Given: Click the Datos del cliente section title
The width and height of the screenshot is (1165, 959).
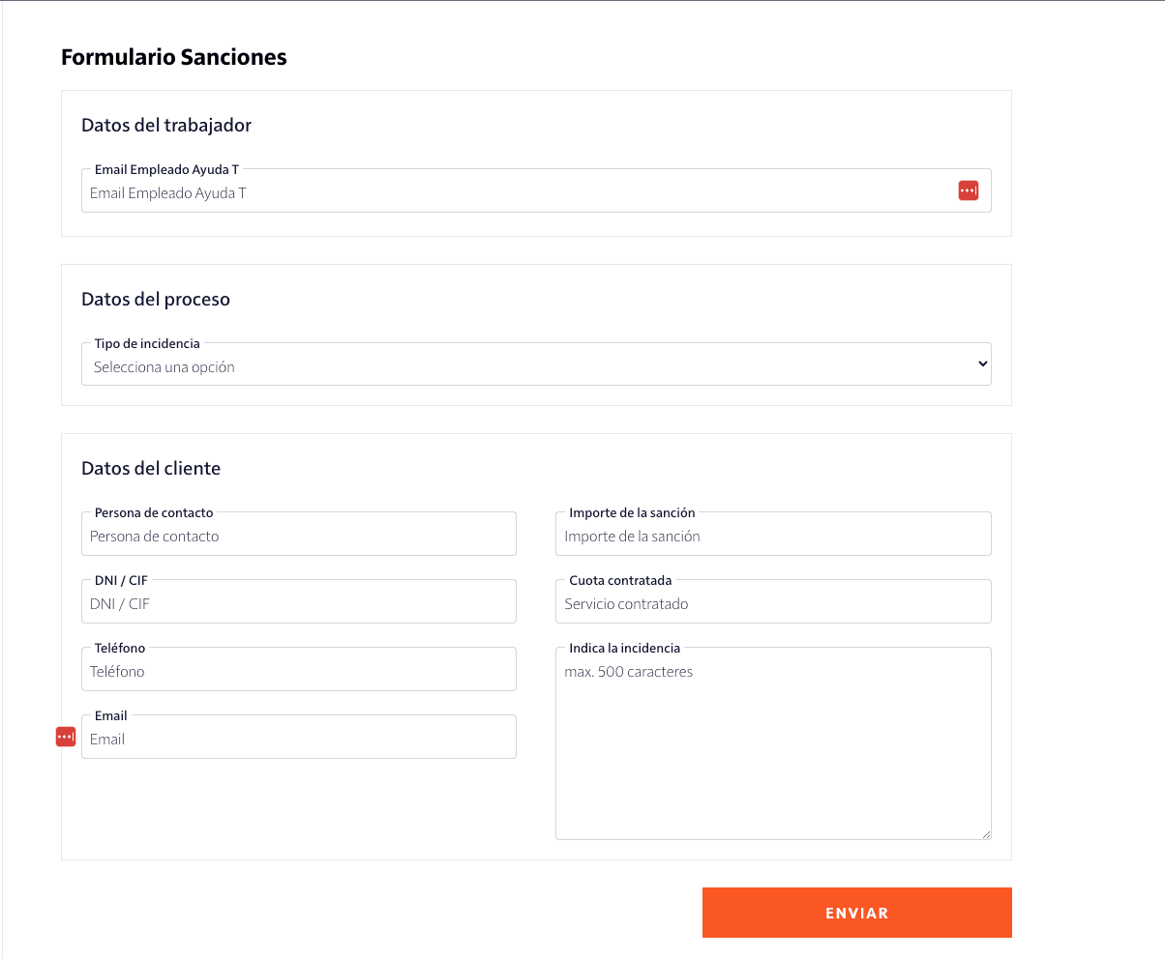Looking at the screenshot, I should pyautogui.click(x=151, y=467).
